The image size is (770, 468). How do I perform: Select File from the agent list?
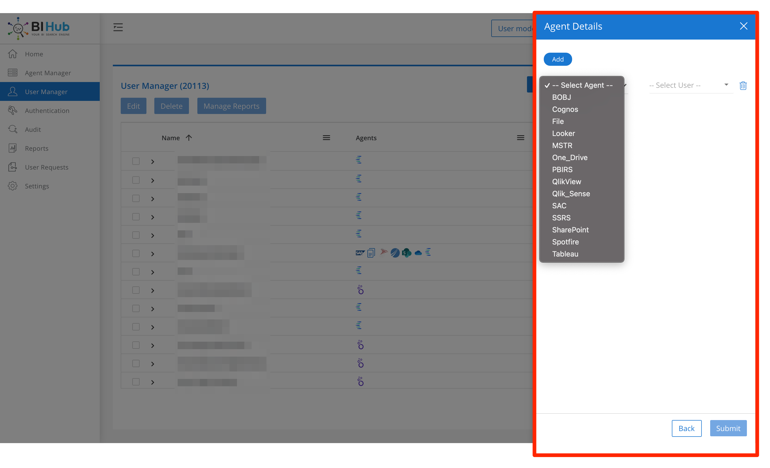(x=582, y=121)
